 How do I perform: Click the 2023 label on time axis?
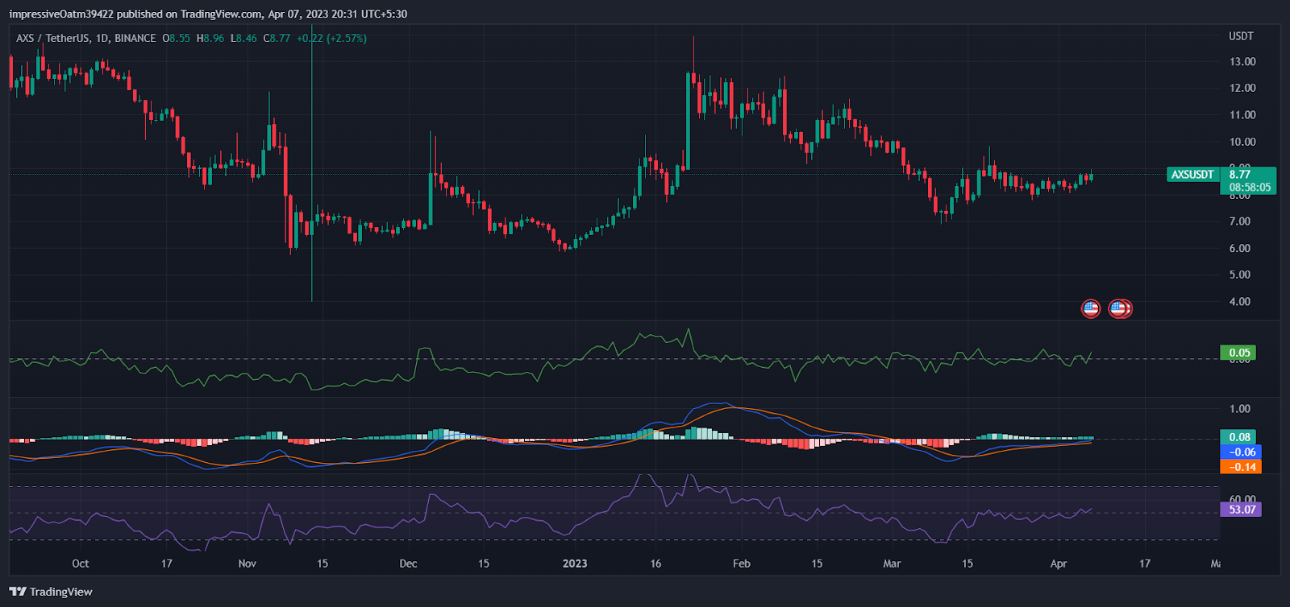click(575, 564)
